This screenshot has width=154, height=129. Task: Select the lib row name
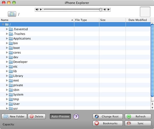click(15, 71)
